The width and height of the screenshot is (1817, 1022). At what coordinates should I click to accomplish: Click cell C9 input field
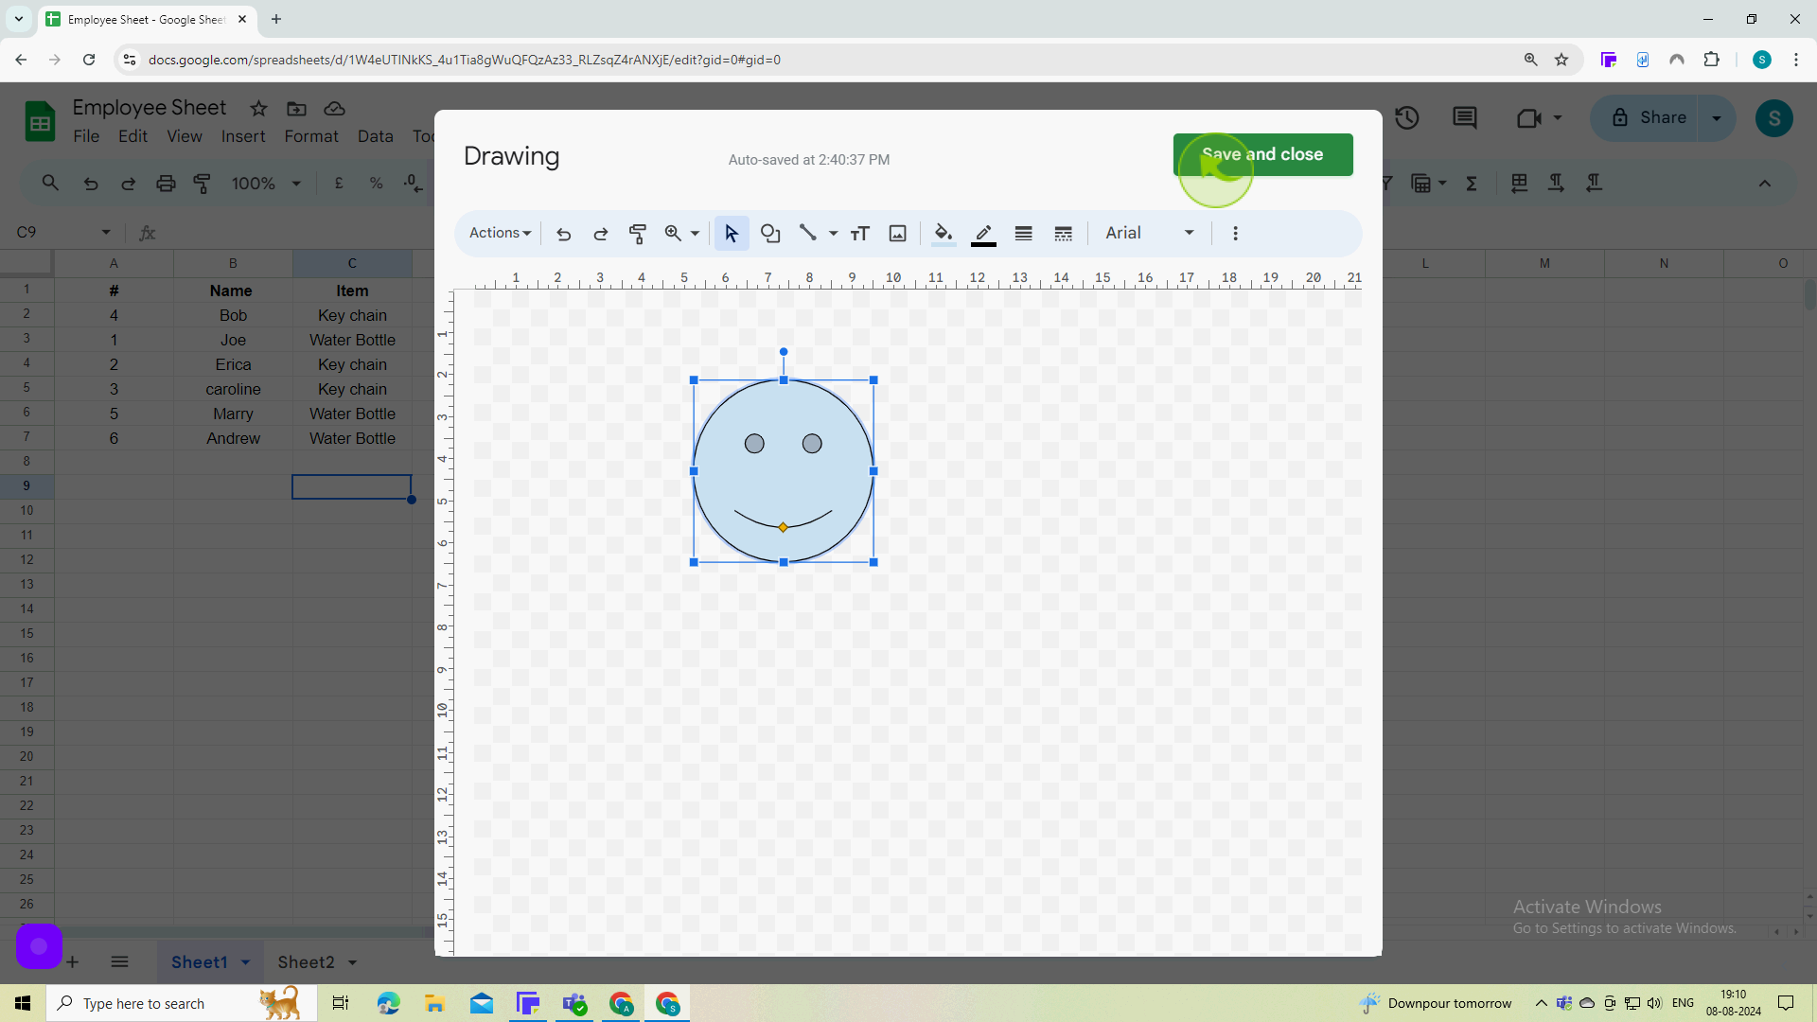[351, 485]
